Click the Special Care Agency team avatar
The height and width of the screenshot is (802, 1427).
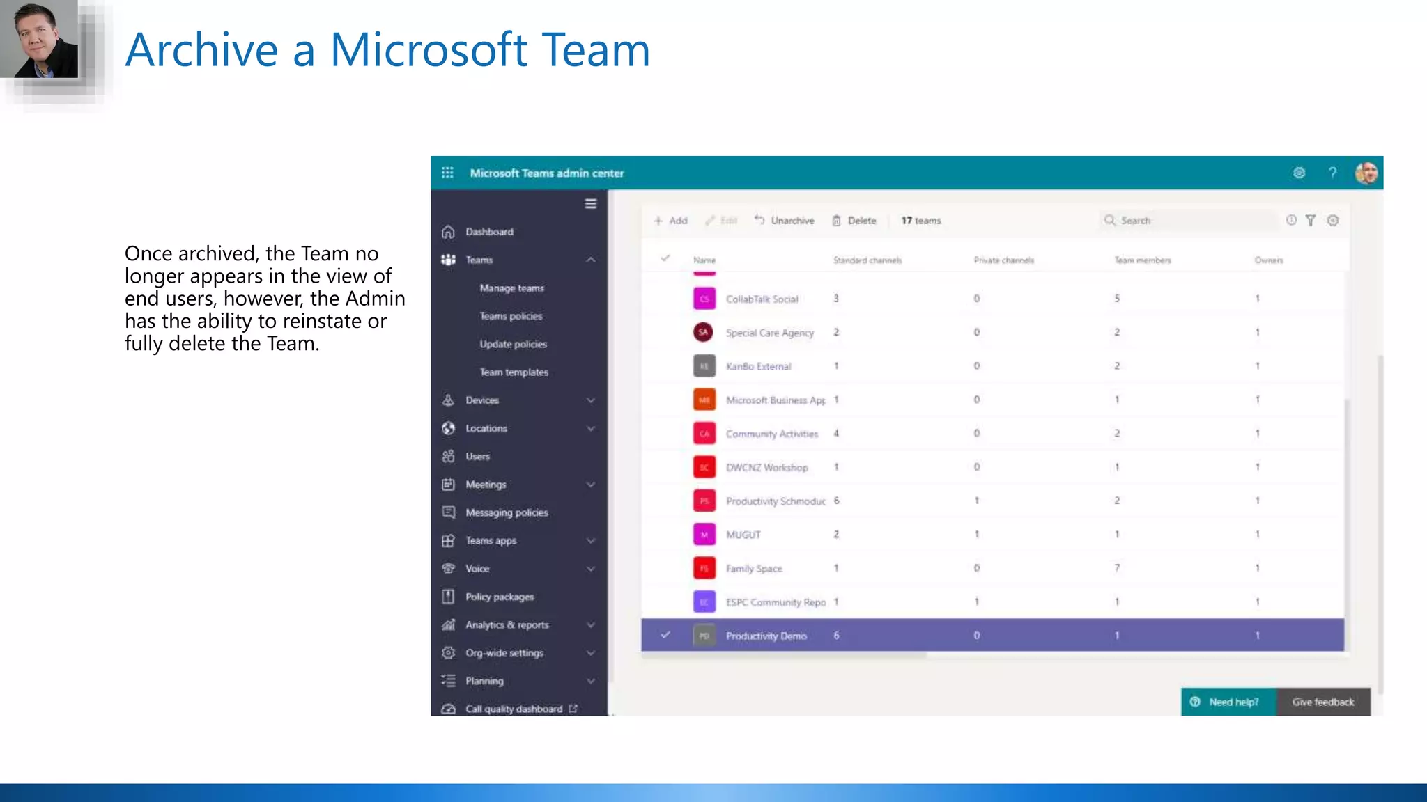click(x=704, y=332)
